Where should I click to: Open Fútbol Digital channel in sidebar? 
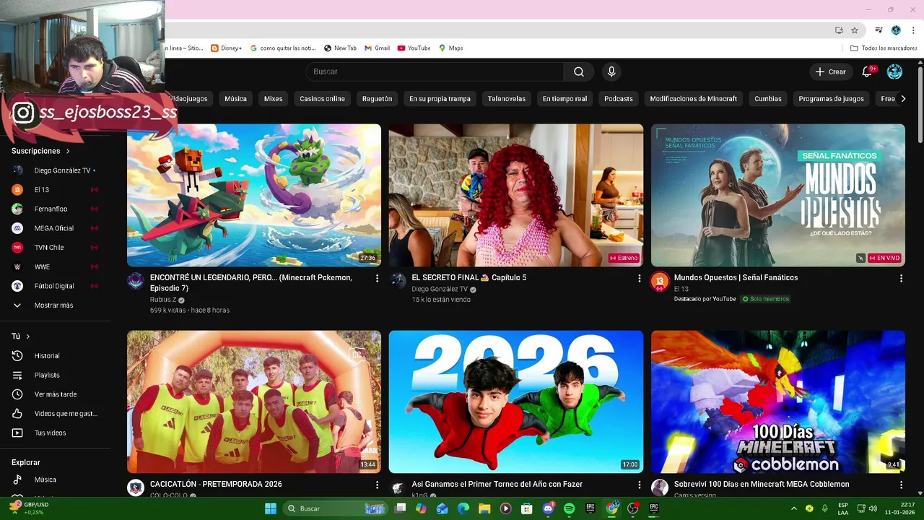click(x=55, y=286)
